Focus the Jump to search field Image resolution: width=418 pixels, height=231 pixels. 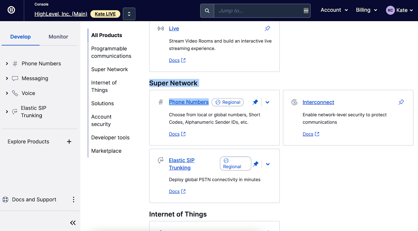point(262,11)
